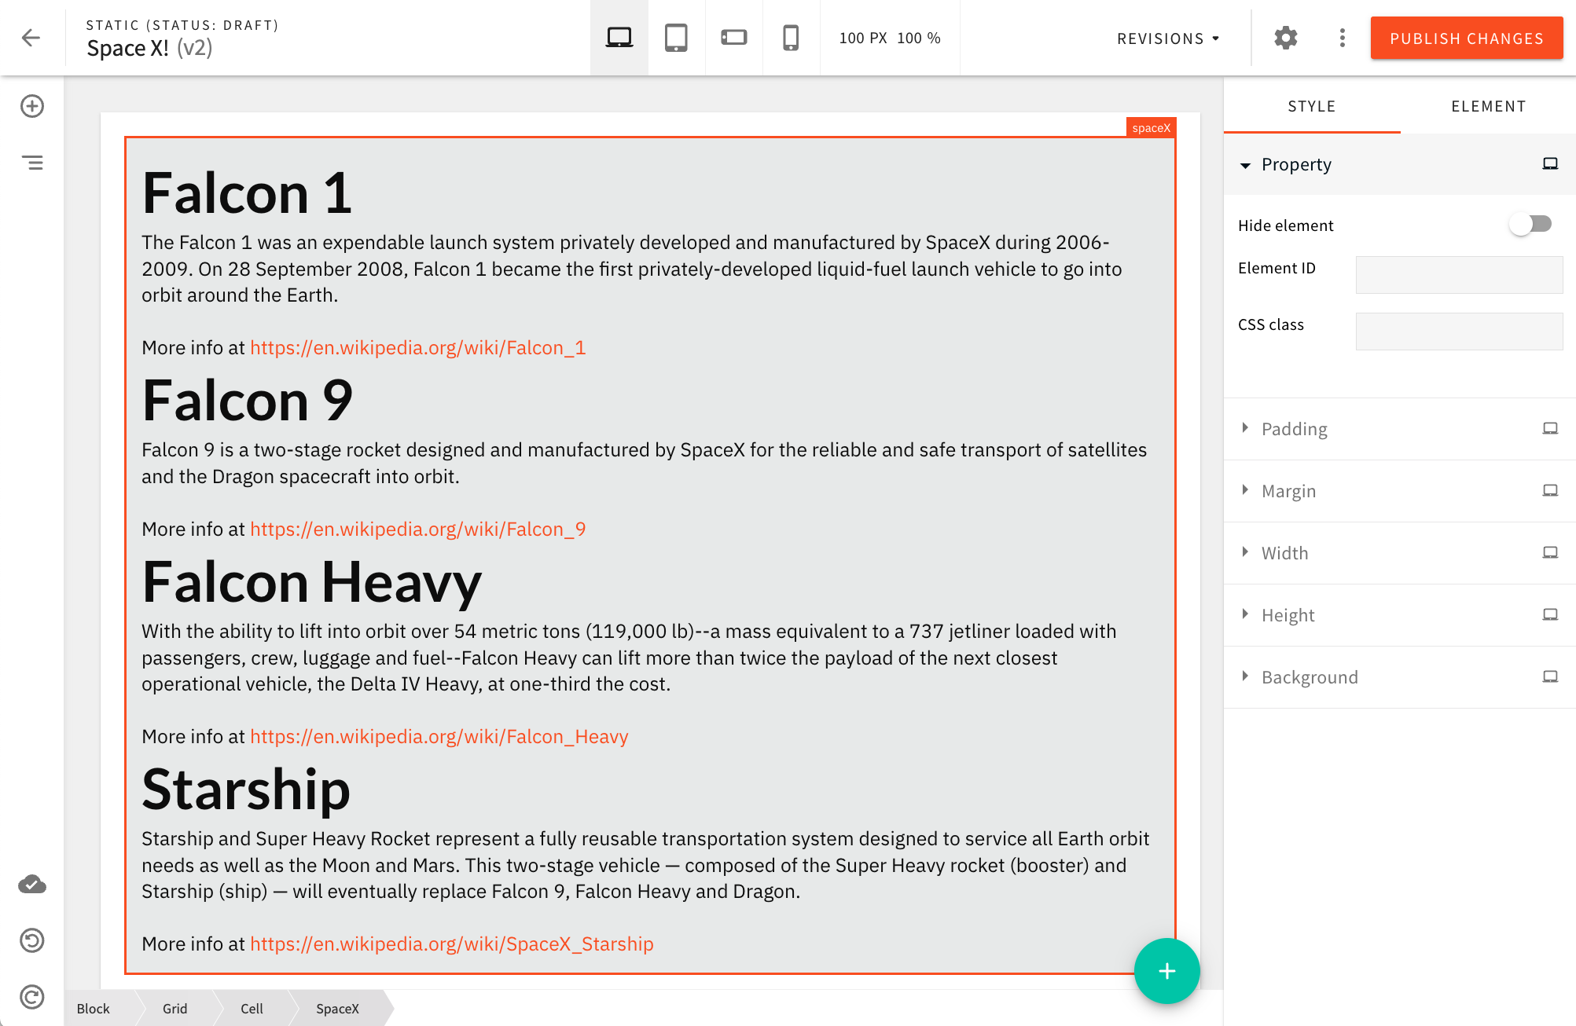Switch to the STYLE tab

pos(1312,105)
